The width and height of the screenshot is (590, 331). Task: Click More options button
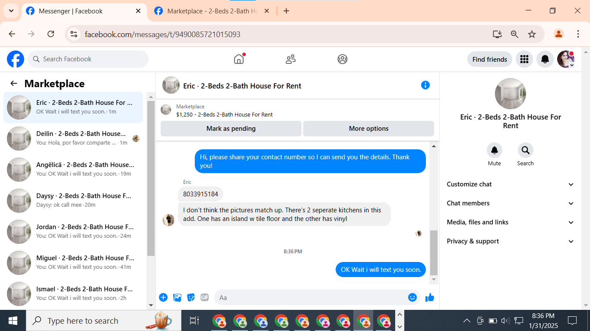coord(369,129)
